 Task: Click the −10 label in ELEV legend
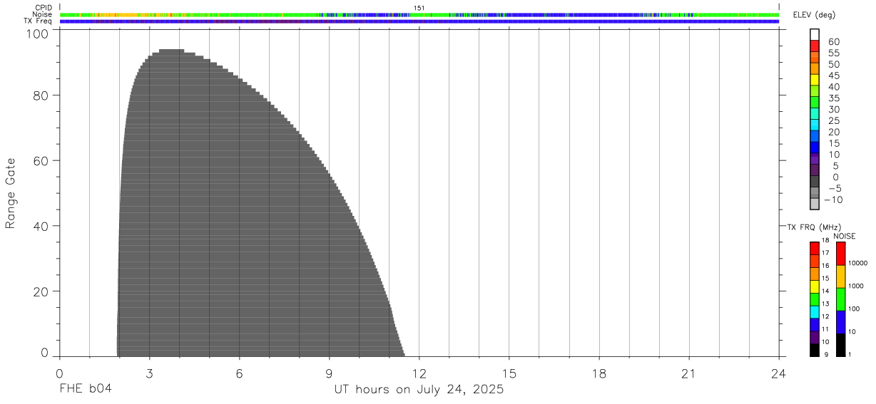[x=834, y=200]
